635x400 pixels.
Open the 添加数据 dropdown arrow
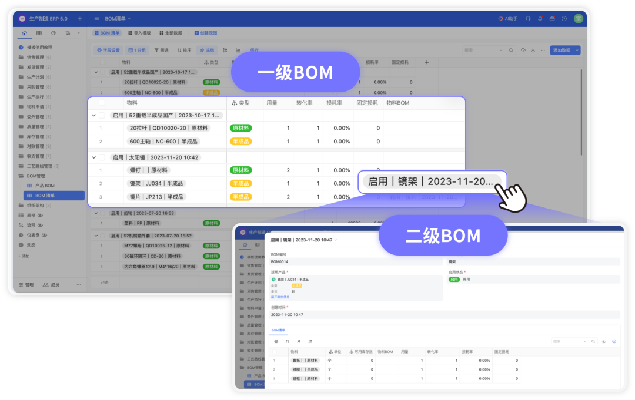click(x=577, y=51)
